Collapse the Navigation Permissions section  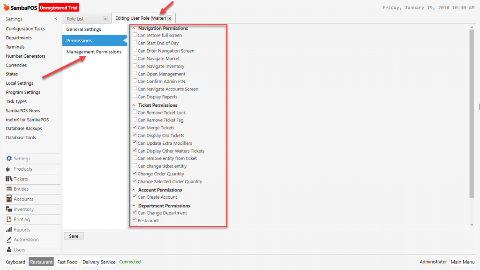pos(134,28)
